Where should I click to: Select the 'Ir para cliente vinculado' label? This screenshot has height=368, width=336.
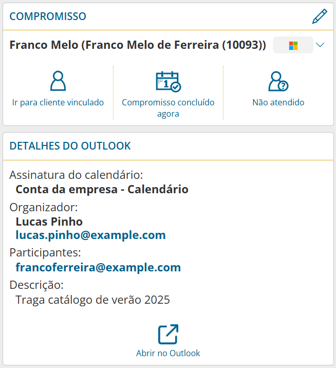point(58,102)
